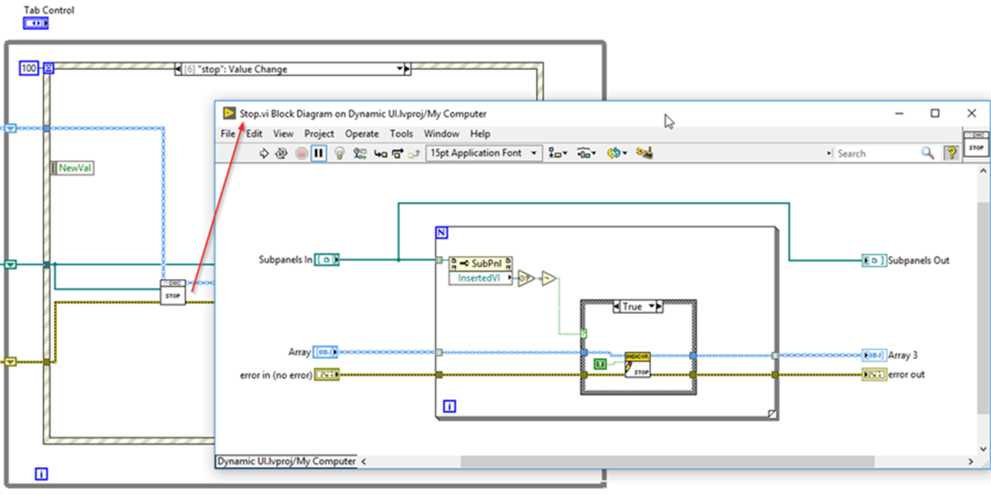Click the Clean Up Diagram icon

click(x=644, y=153)
